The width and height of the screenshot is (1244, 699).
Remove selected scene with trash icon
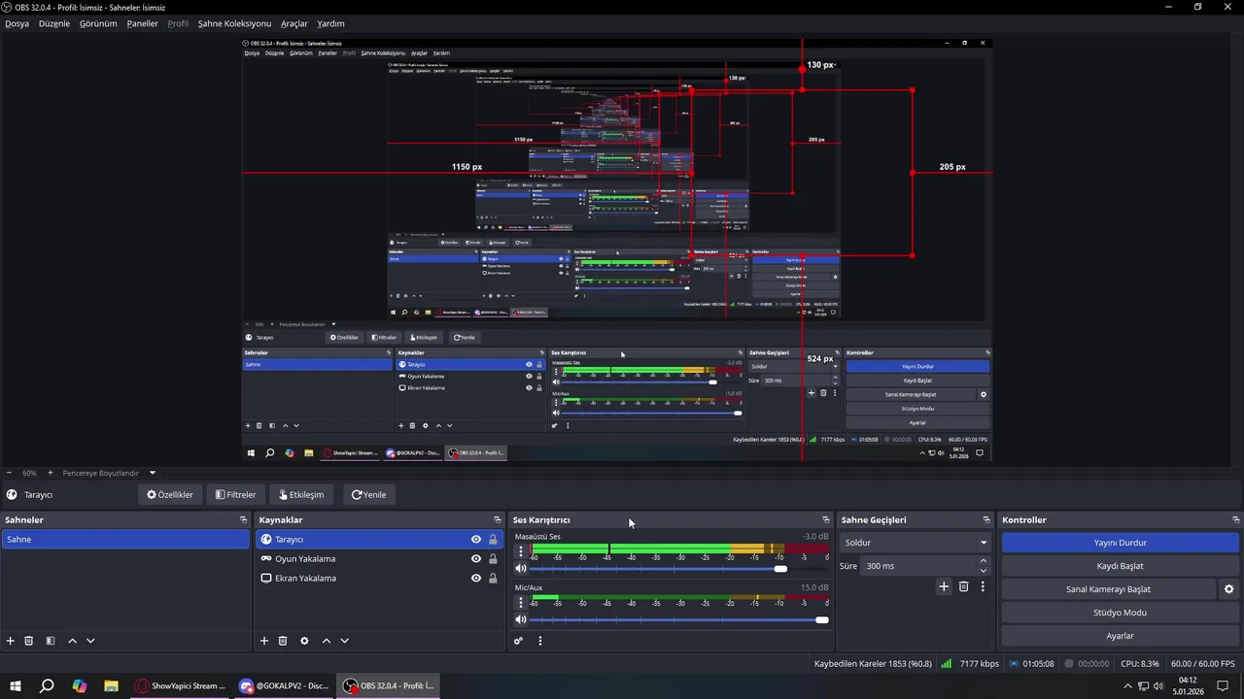29,641
